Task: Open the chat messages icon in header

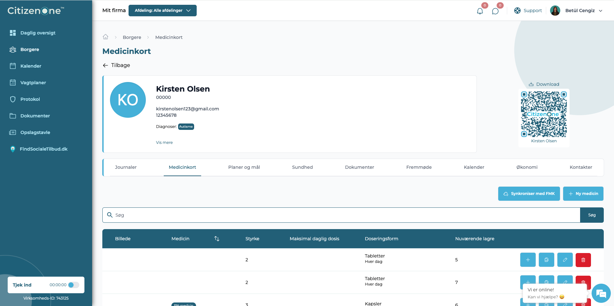Action: pos(495,11)
